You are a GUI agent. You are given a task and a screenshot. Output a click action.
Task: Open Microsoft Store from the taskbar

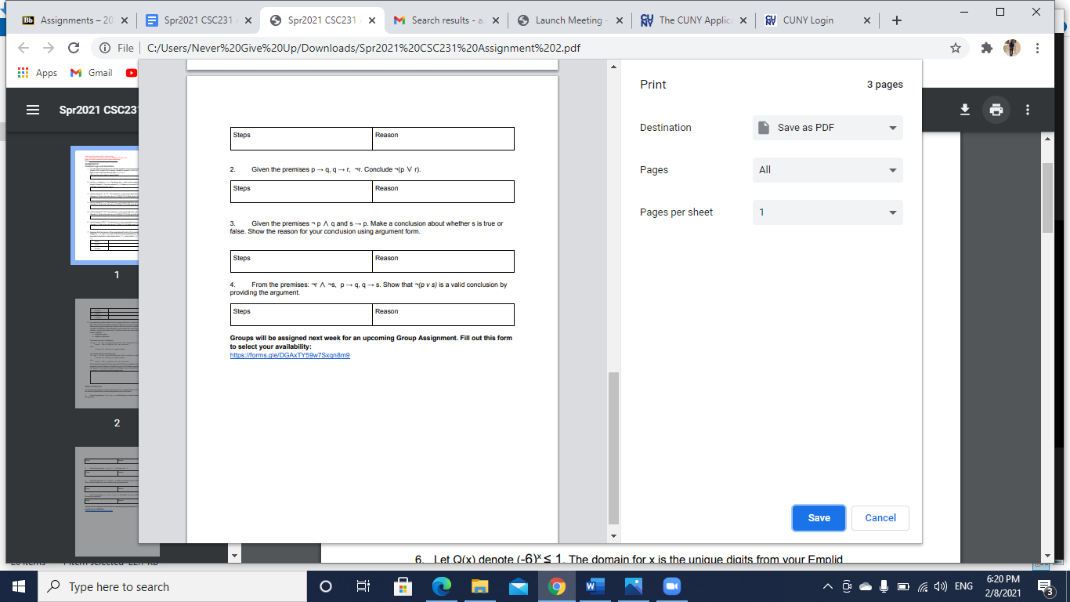[403, 586]
